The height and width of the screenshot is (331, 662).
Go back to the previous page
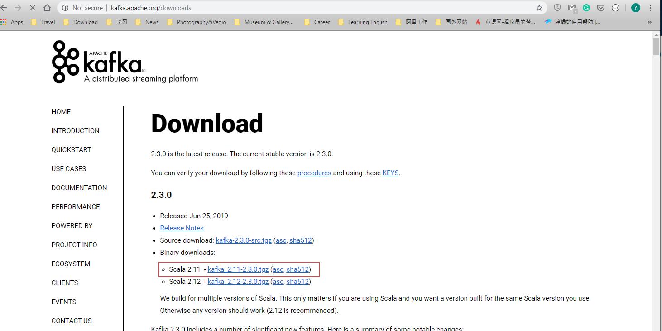tap(4, 8)
